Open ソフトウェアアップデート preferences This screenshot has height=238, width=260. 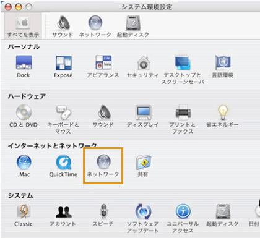tap(143, 218)
